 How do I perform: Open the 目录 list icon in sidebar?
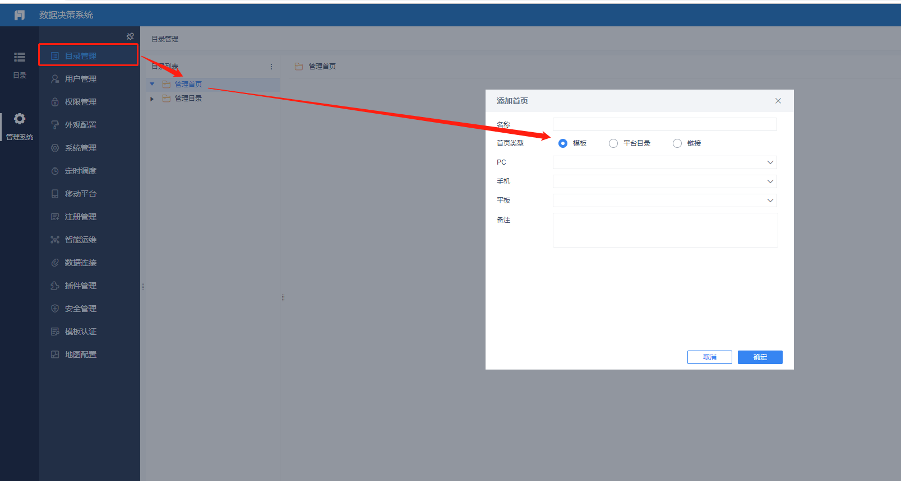[x=20, y=57]
